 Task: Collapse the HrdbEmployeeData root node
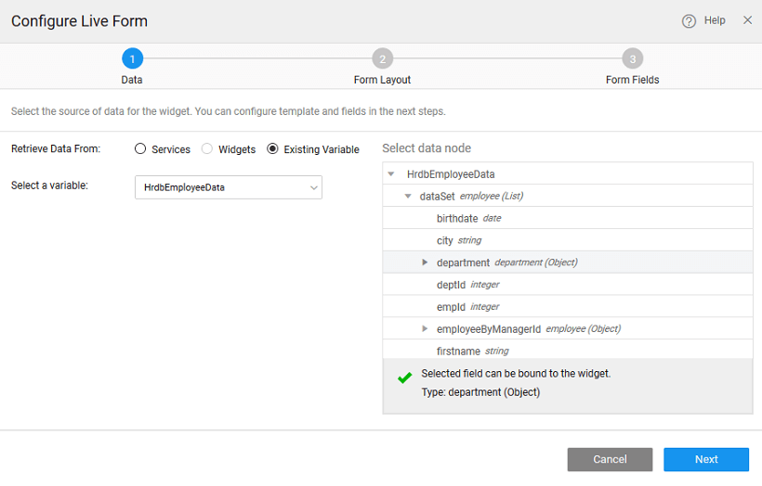pos(391,174)
